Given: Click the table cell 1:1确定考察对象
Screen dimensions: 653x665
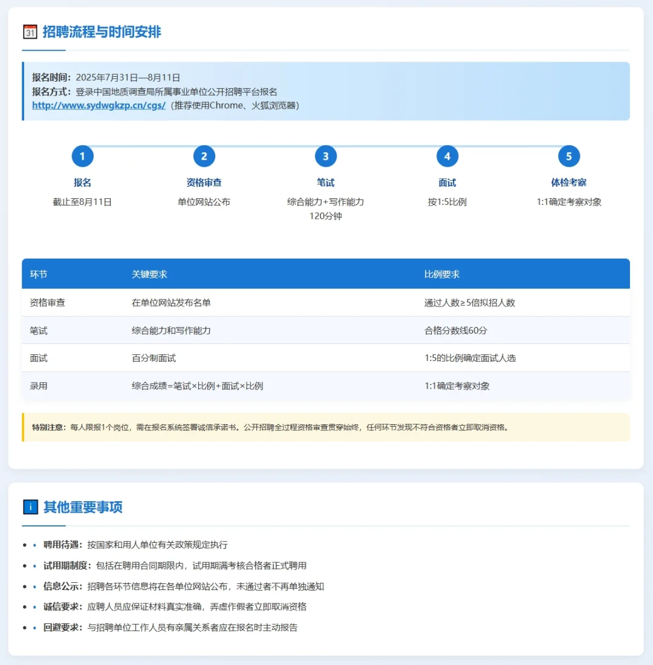Looking at the screenshot, I should click(x=457, y=386).
